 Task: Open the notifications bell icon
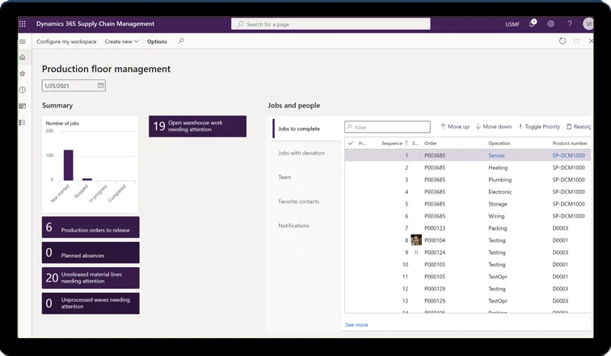(x=532, y=24)
